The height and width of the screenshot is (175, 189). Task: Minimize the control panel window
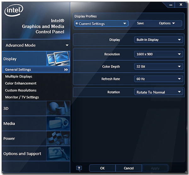(171, 5)
